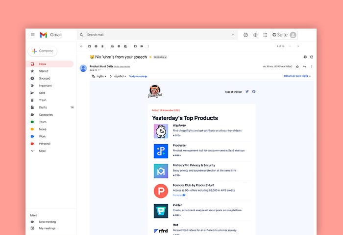Open the Sent folder
The height and width of the screenshot is (235, 343).
click(x=42, y=93)
